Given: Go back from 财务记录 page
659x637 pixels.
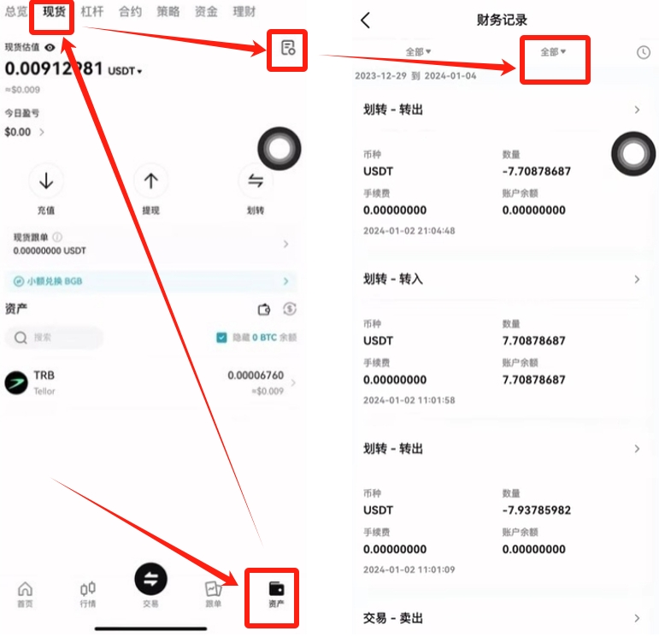Looking at the screenshot, I should coord(366,20).
